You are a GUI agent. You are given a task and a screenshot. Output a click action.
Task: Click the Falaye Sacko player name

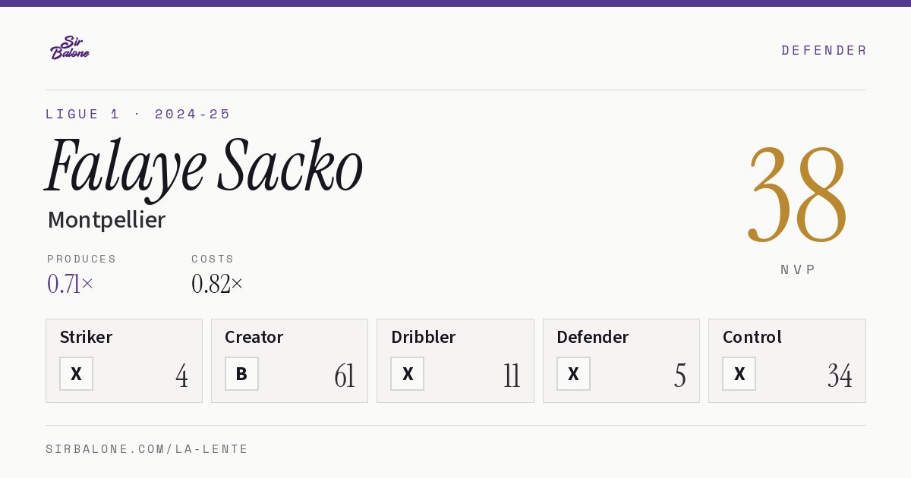point(203,167)
